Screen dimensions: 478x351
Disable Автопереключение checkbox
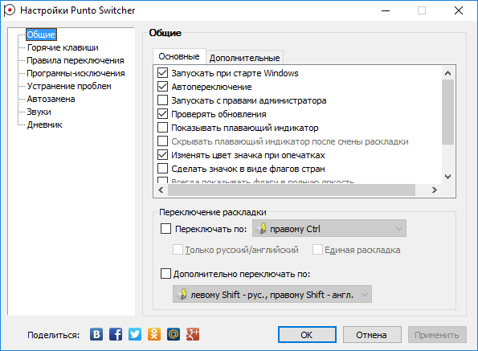(x=162, y=87)
